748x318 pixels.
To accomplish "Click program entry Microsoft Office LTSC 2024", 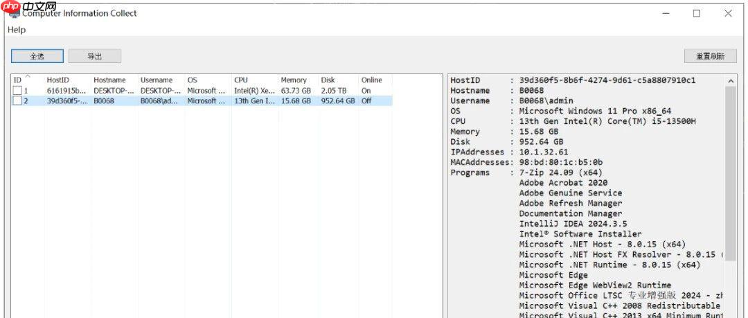I will click(x=621, y=296).
